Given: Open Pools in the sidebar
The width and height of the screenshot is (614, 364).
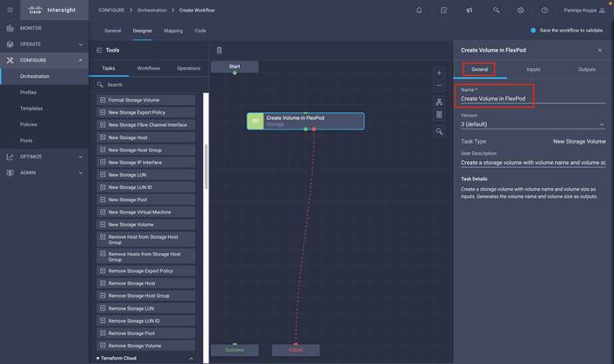Looking at the screenshot, I should (x=26, y=141).
